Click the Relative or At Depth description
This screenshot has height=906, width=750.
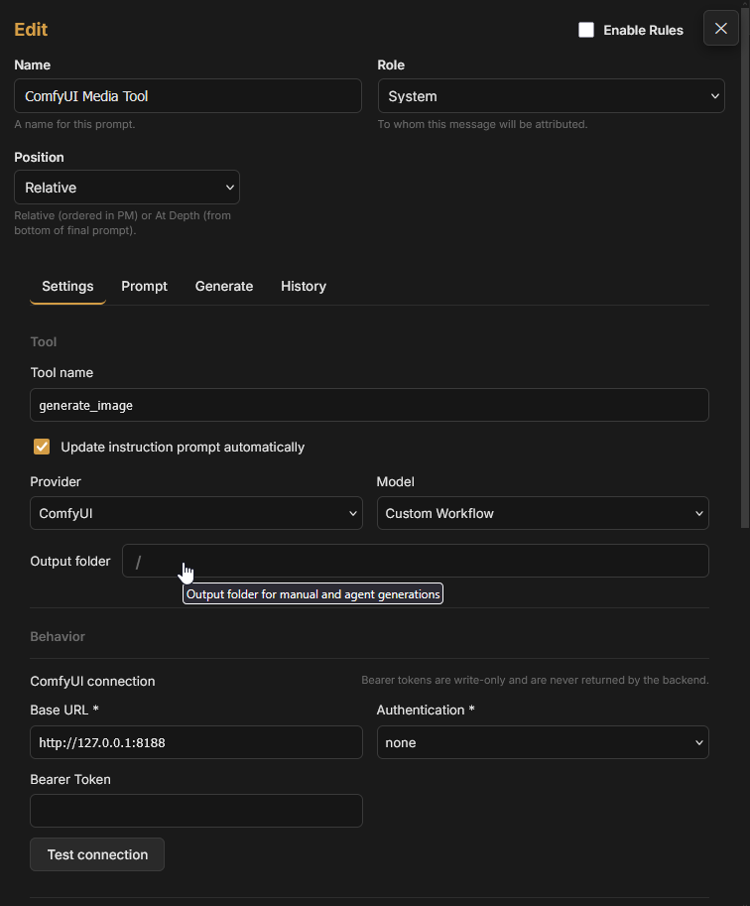pos(122,223)
